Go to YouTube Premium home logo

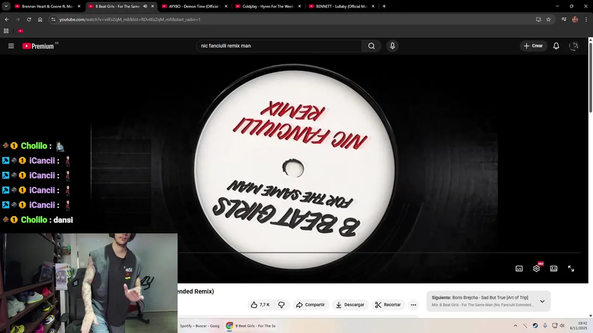coord(38,46)
